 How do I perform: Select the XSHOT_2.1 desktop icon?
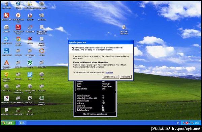30,99
